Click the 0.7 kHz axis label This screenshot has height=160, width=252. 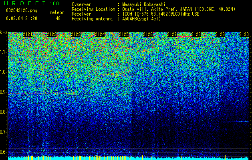point(4,132)
